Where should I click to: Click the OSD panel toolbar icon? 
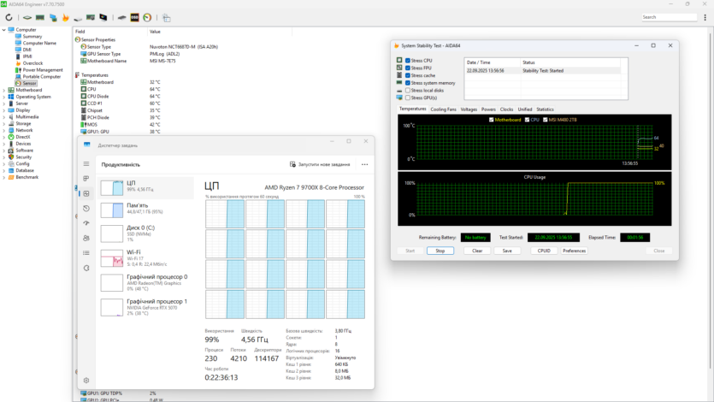135,17
